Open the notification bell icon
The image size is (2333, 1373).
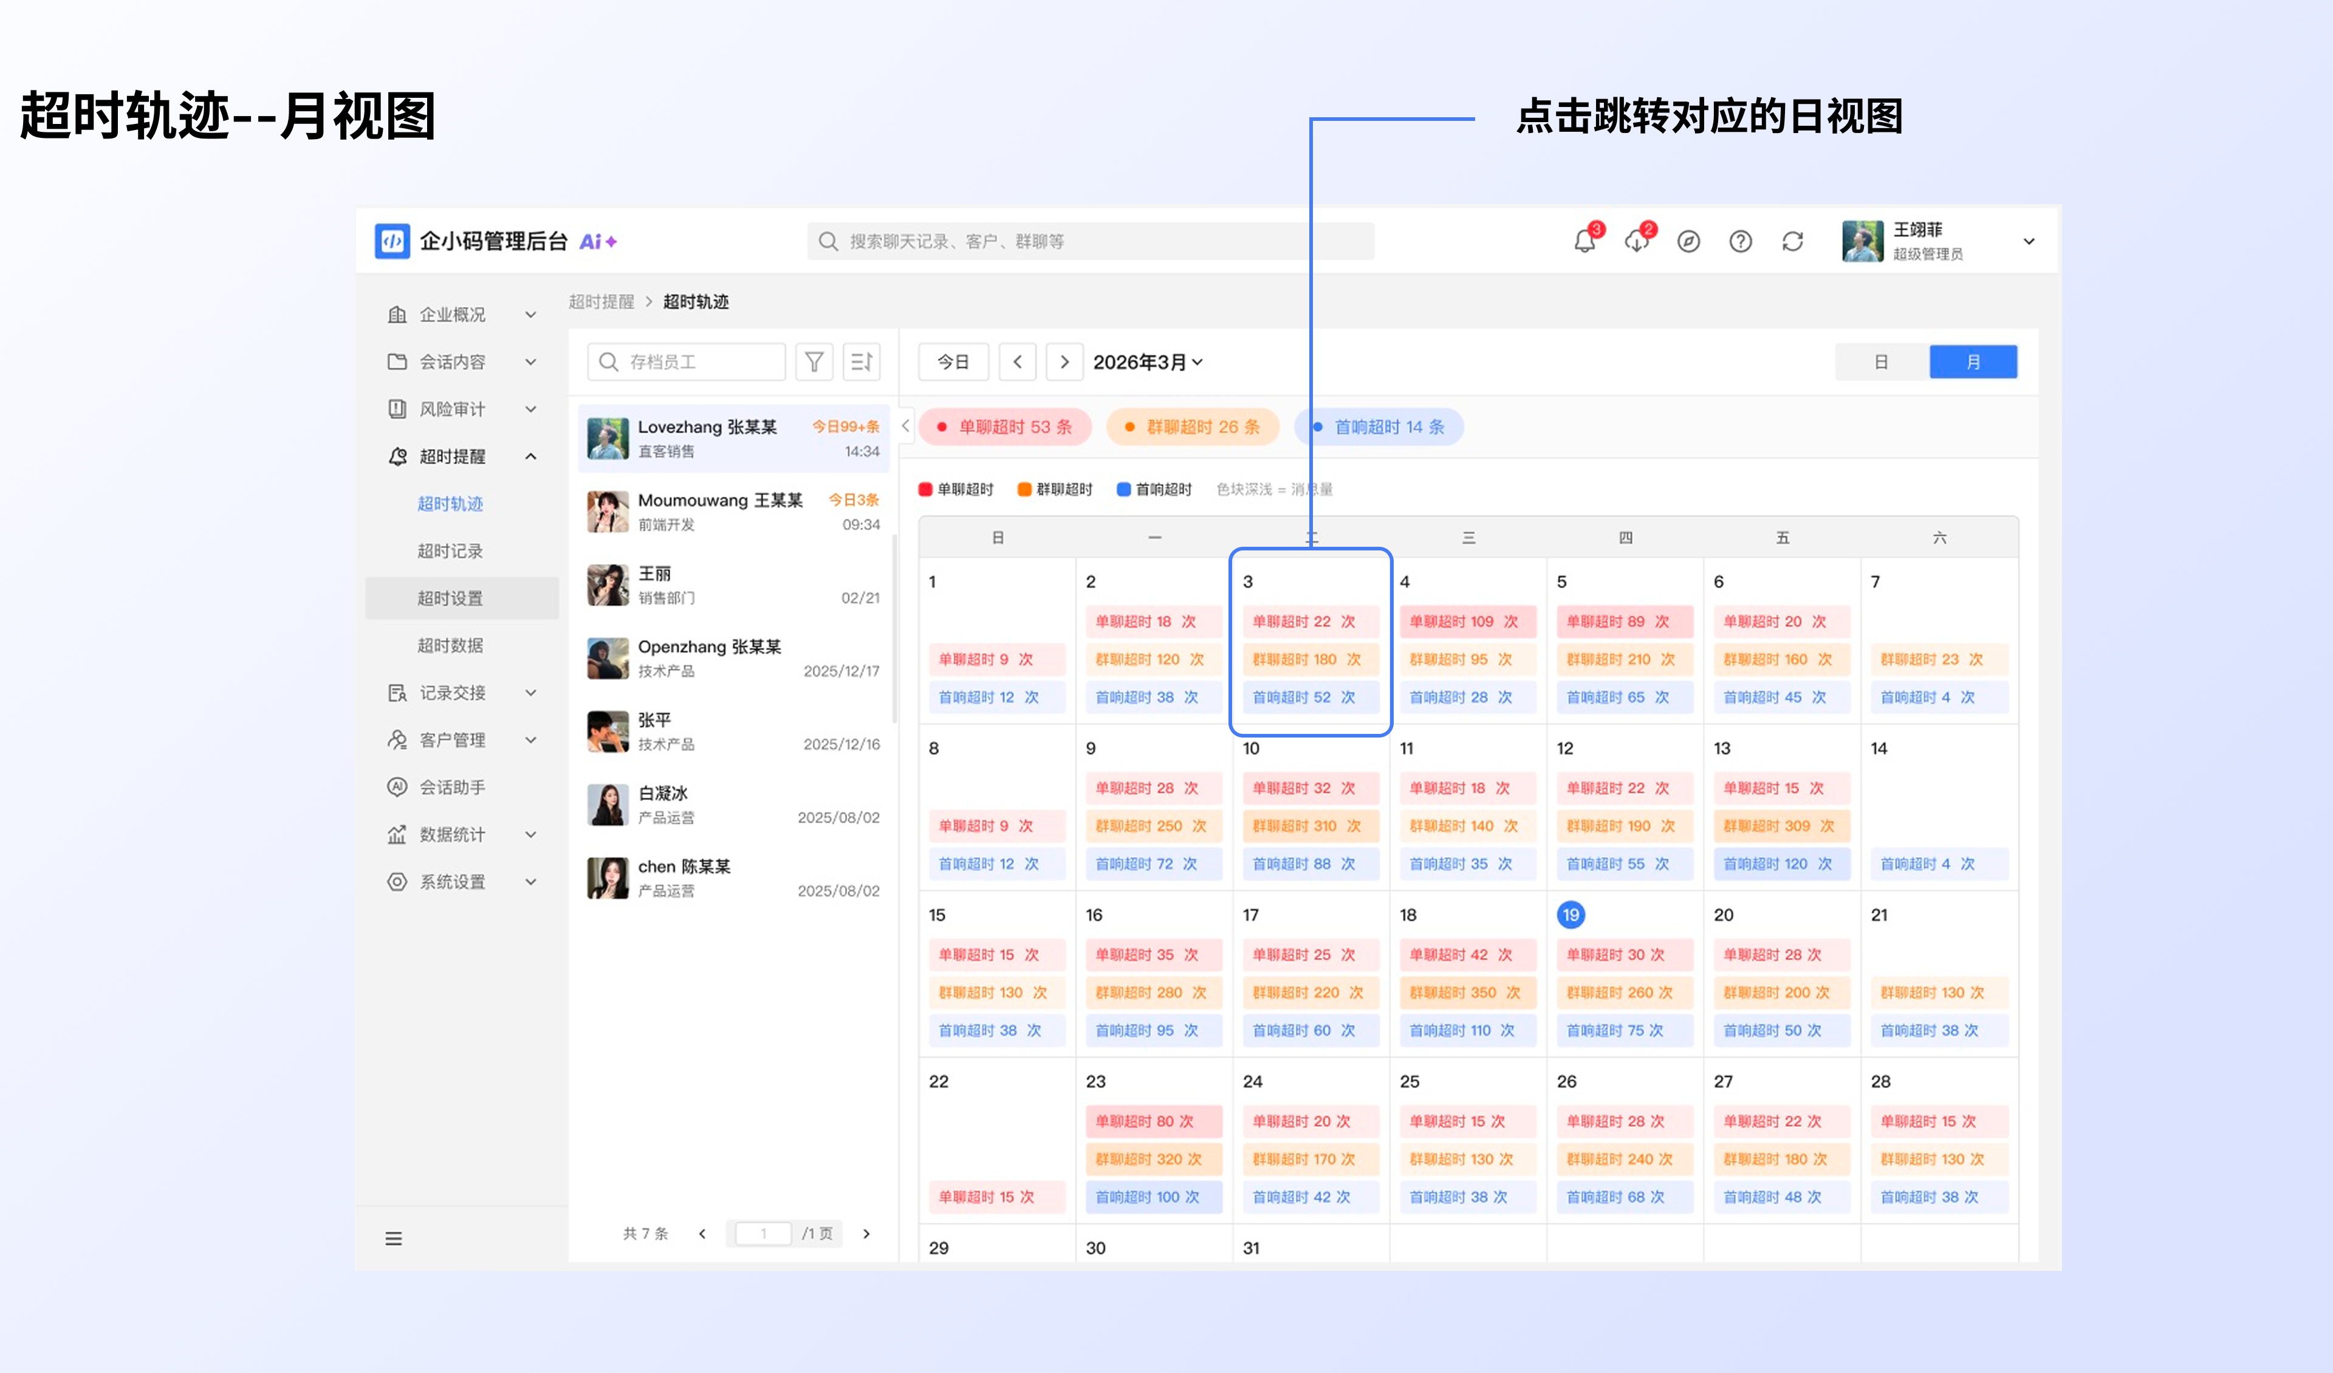click(x=1584, y=242)
